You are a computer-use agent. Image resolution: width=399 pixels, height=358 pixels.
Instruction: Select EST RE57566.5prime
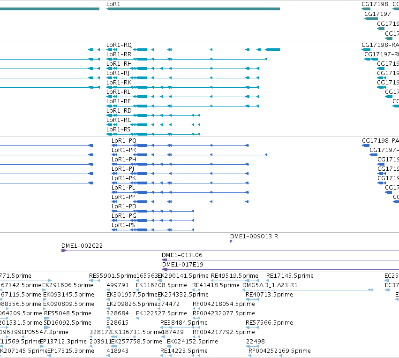[x=269, y=323]
